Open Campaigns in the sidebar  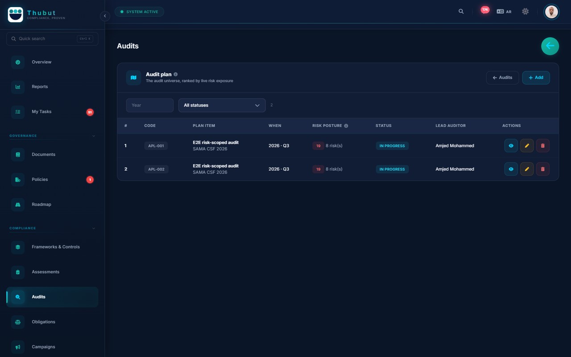52,347
